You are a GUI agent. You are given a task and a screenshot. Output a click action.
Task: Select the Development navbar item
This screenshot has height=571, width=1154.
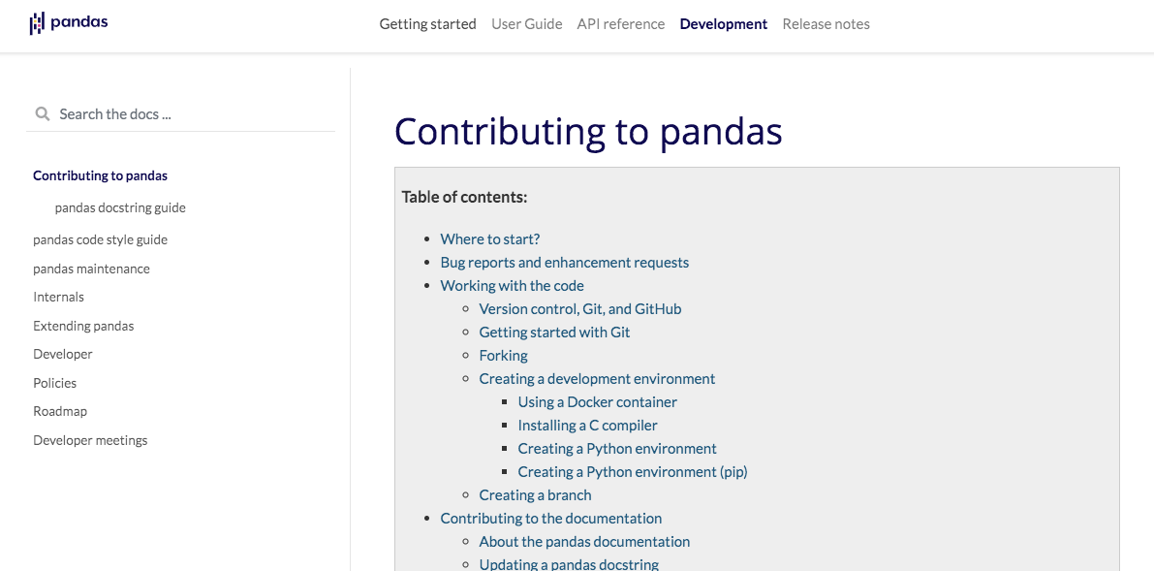tap(724, 24)
